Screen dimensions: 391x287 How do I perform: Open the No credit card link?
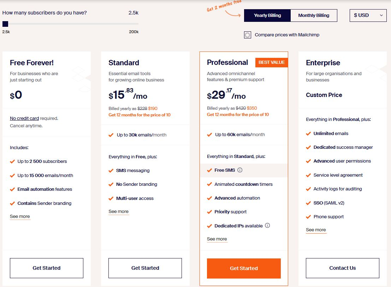(x=24, y=118)
